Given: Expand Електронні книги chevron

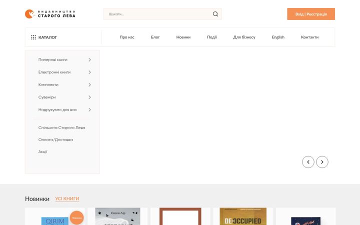Looking at the screenshot, I should click(x=90, y=72).
